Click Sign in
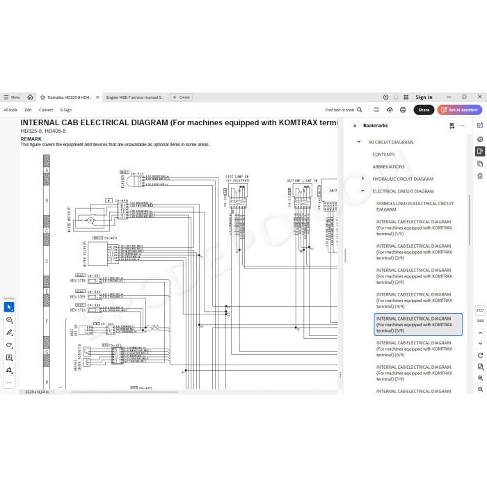This screenshot has width=487, height=487. (424, 97)
